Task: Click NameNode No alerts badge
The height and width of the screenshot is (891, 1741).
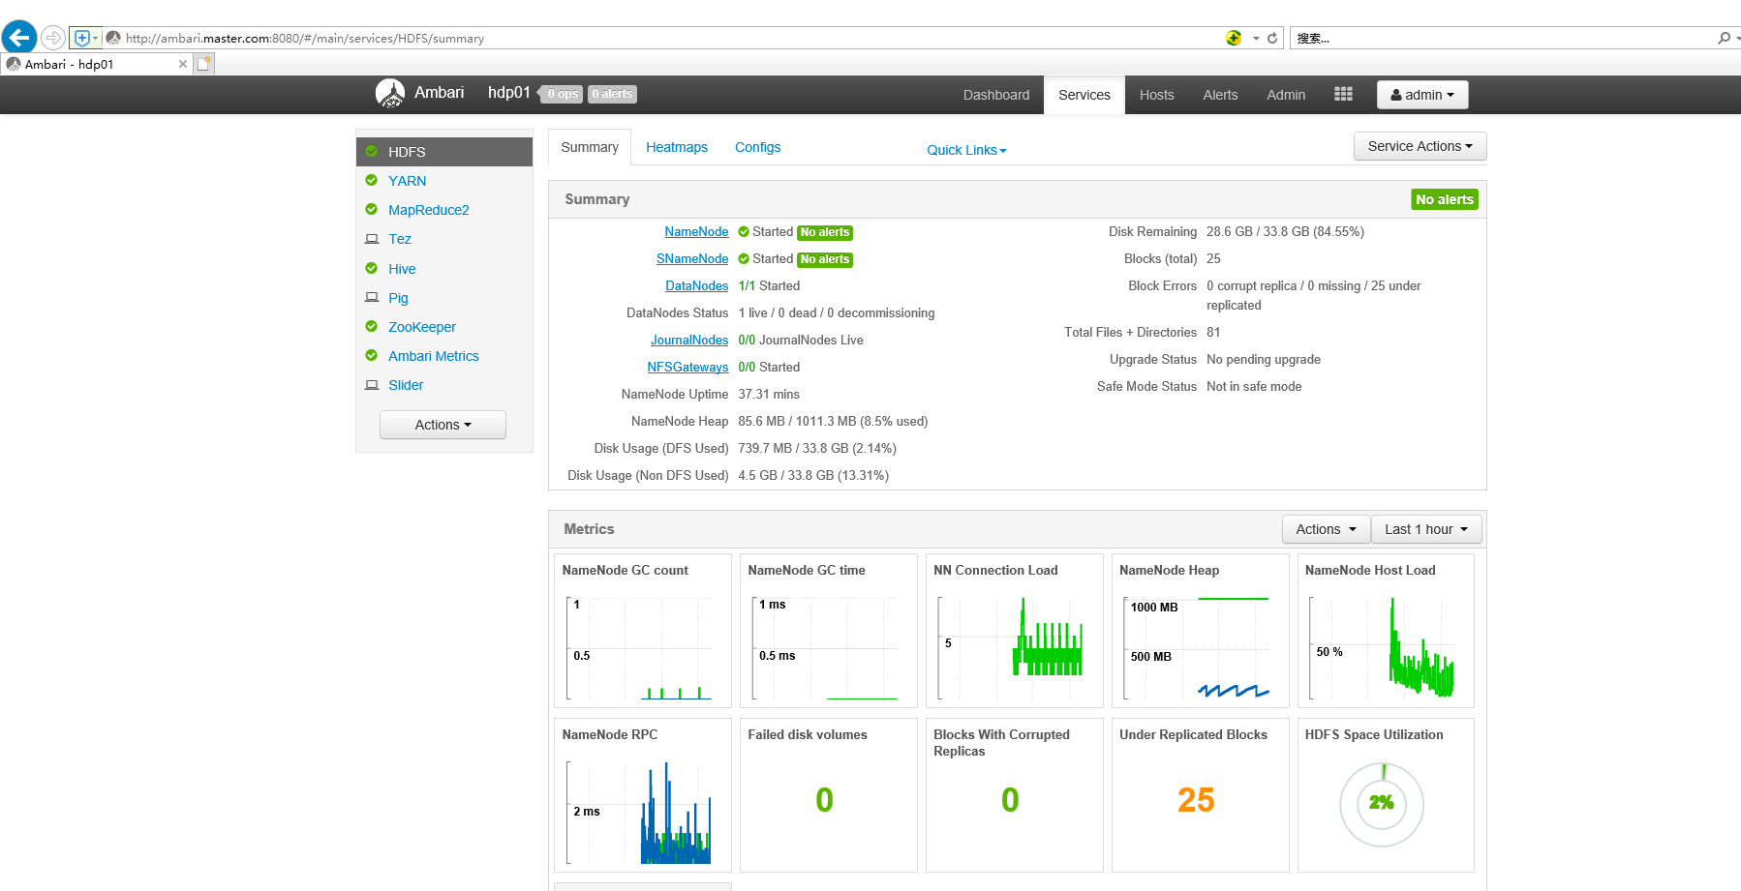Action: coord(824,232)
